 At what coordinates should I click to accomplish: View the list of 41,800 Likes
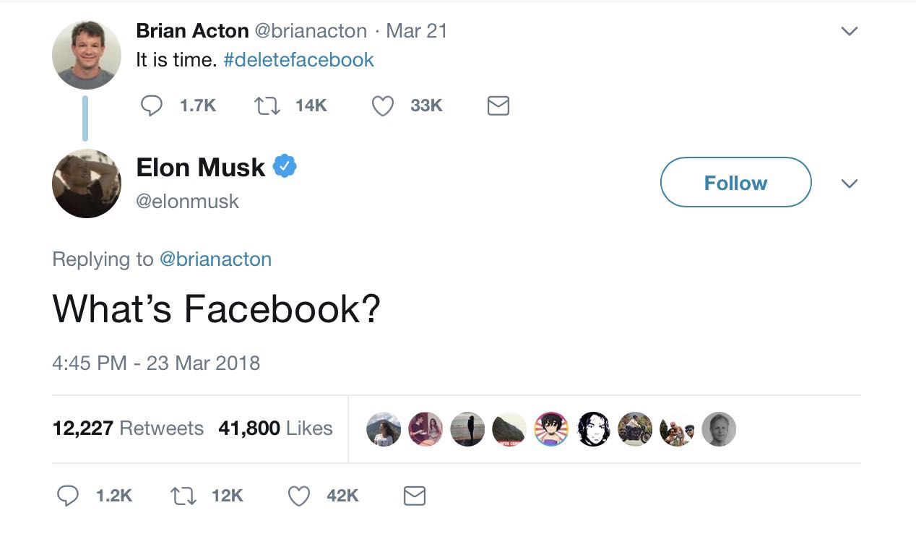pyautogui.click(x=275, y=428)
